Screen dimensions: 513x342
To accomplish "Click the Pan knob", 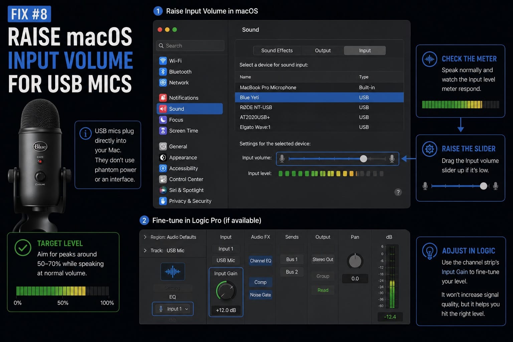I will (x=355, y=261).
